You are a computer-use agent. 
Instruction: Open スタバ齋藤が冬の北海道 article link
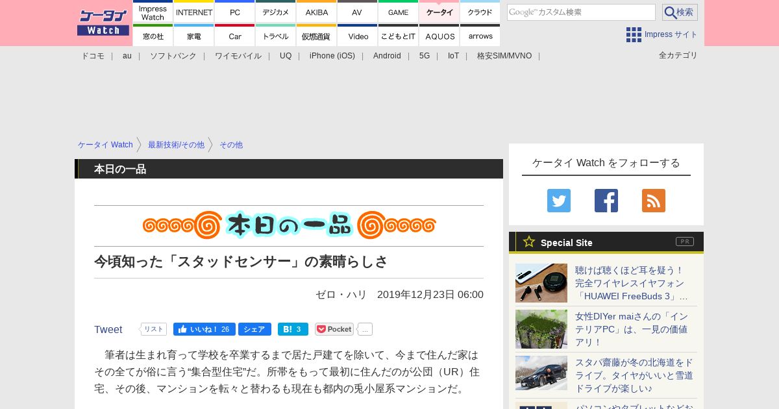click(634, 375)
